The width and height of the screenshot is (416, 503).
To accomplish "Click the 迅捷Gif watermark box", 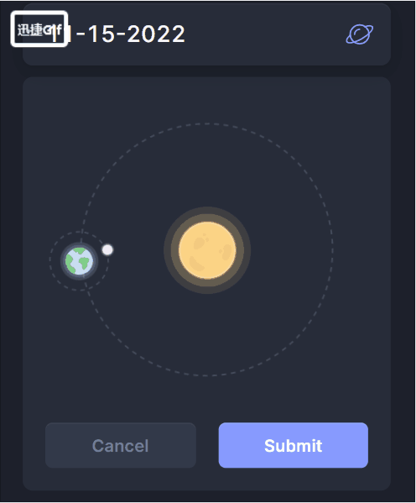I will (x=39, y=29).
